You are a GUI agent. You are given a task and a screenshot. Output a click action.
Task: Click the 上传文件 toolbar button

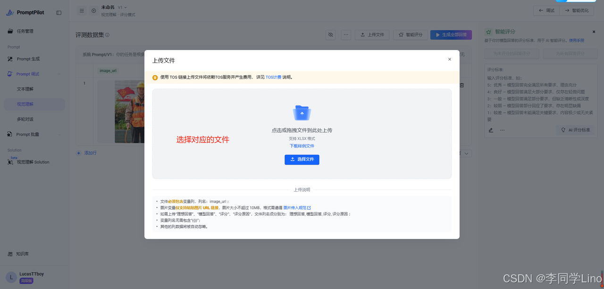[x=372, y=34]
